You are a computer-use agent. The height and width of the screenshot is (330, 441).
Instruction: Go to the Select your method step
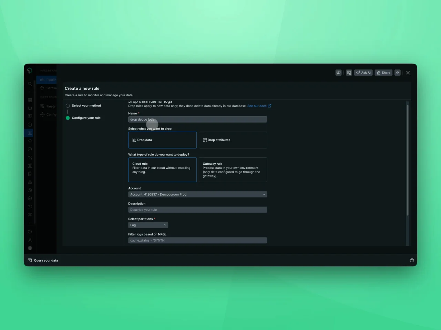(x=86, y=106)
